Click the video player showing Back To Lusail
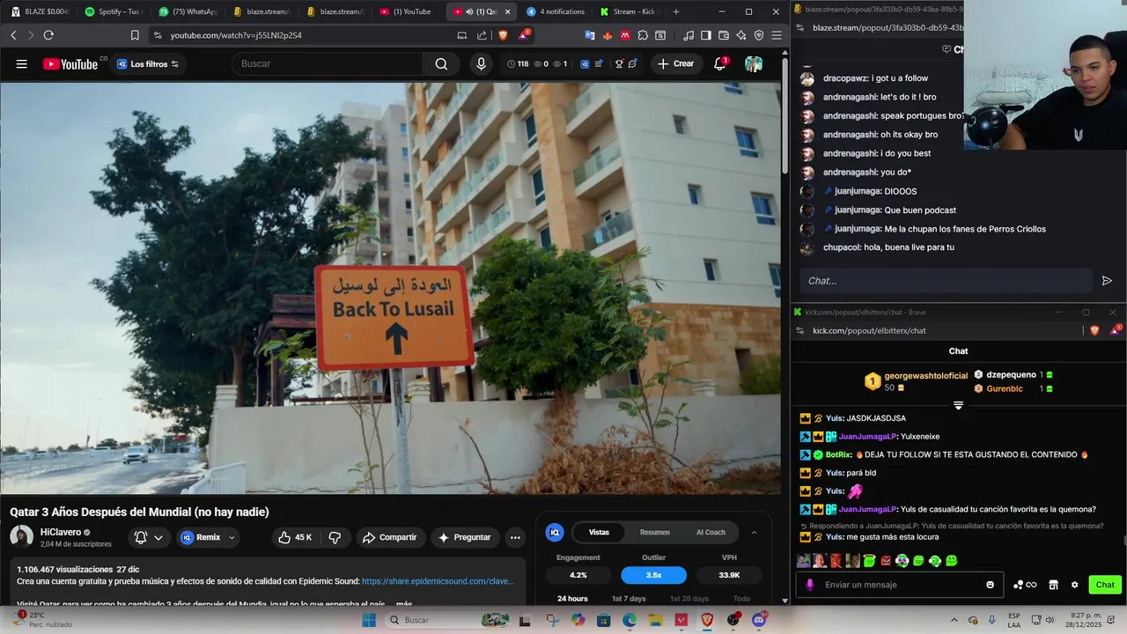 point(390,288)
